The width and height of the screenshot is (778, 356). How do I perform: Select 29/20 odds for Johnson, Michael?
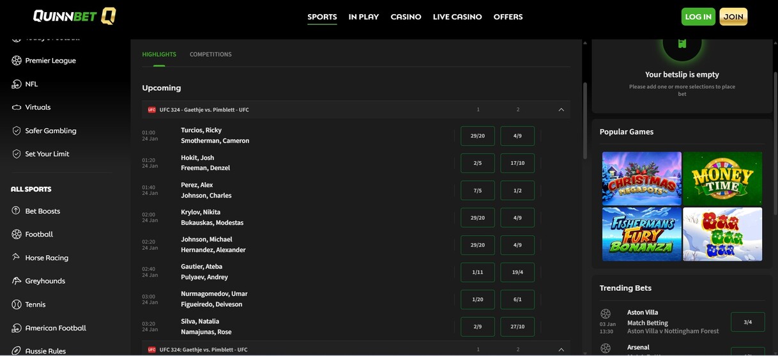point(478,245)
